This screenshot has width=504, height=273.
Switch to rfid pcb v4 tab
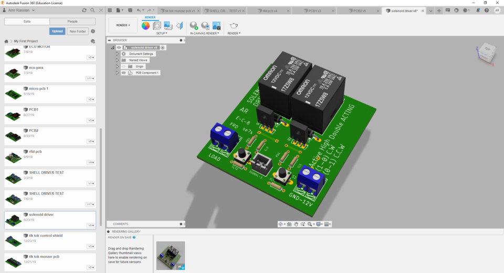pos(269,10)
